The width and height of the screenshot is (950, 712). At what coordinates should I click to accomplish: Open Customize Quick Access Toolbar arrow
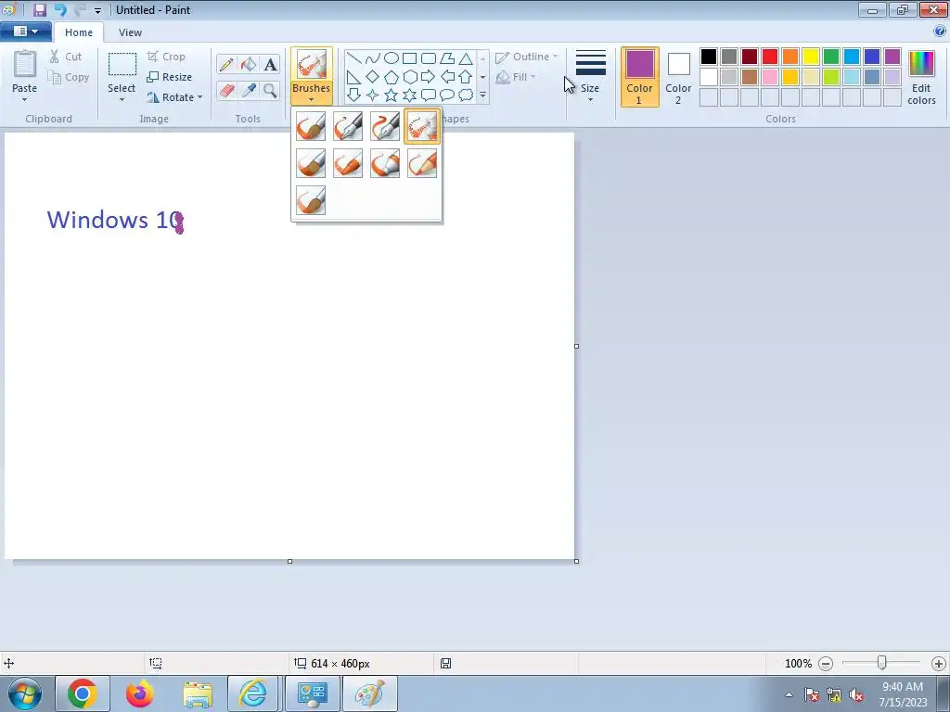(x=97, y=10)
